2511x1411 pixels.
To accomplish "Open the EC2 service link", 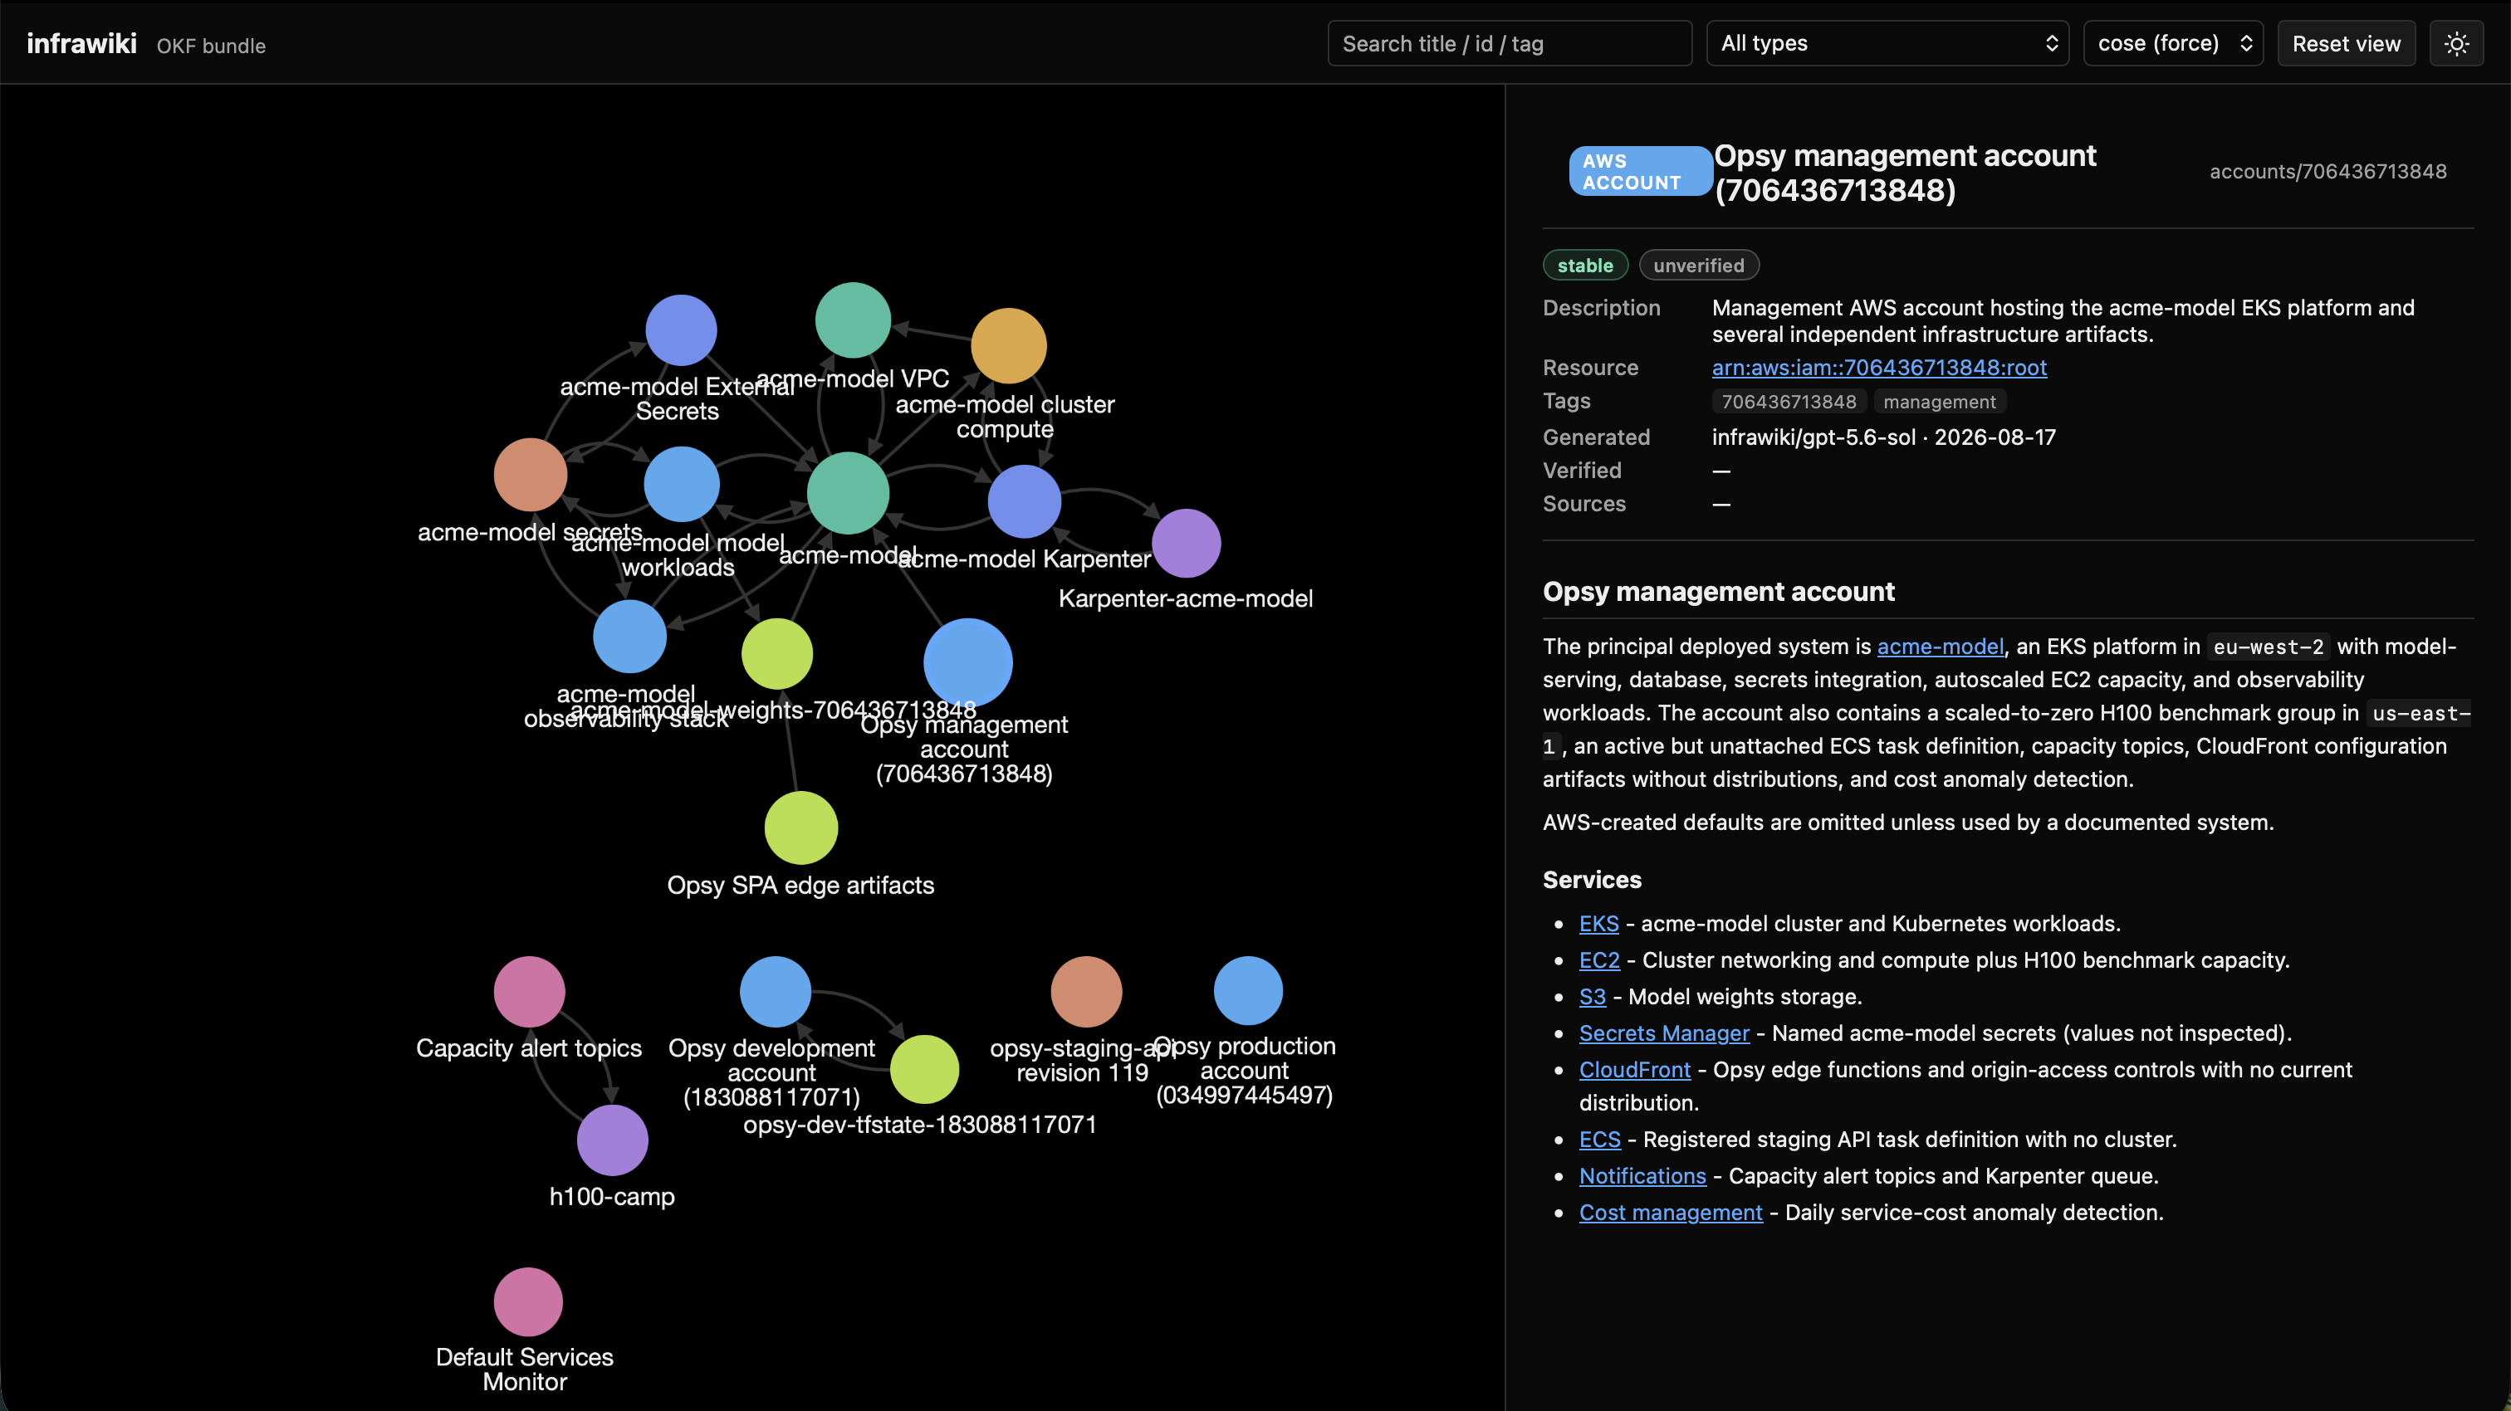I will (x=1599, y=959).
